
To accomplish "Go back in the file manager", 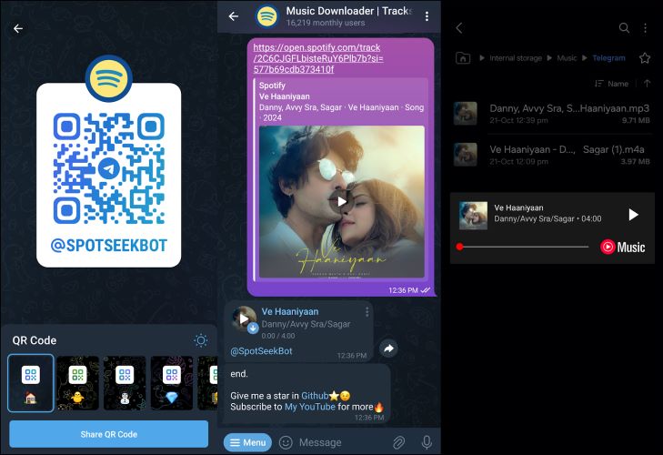I will pos(459,28).
